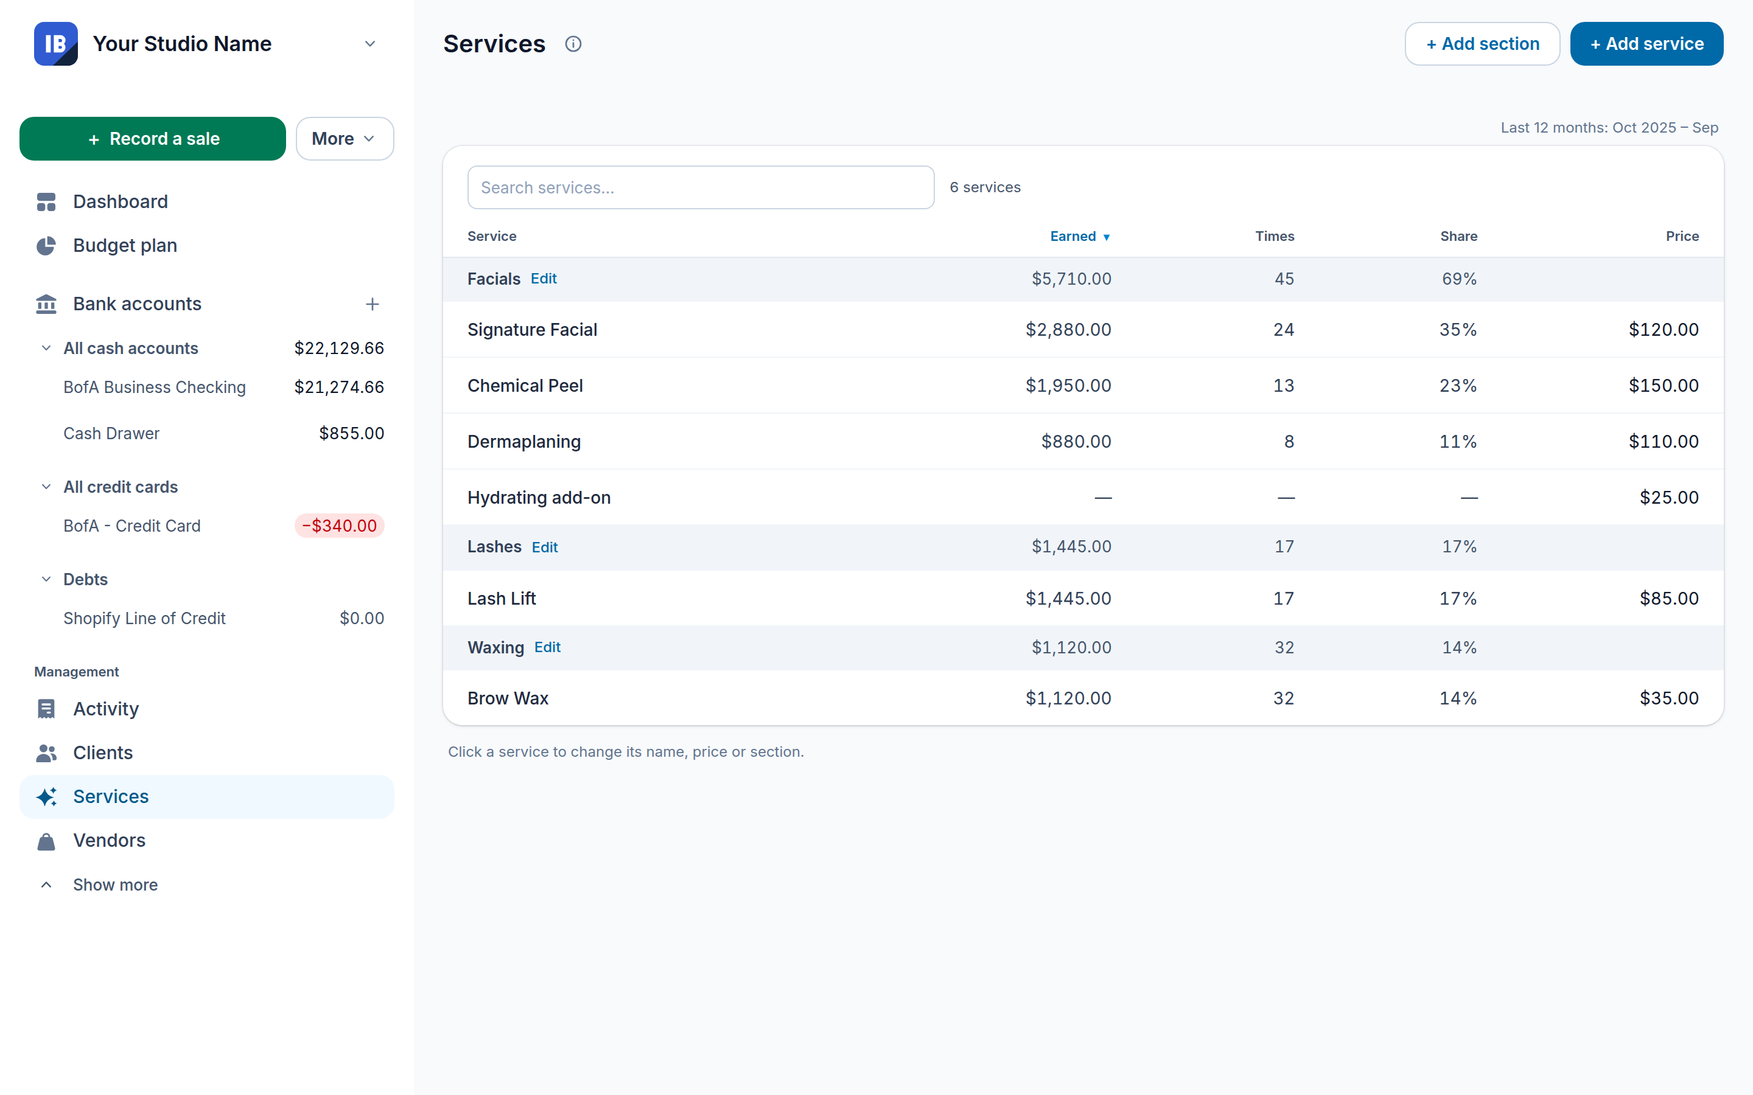Image resolution: width=1753 pixels, height=1095 pixels.
Task: Sort by the Times column header
Action: coord(1274,236)
